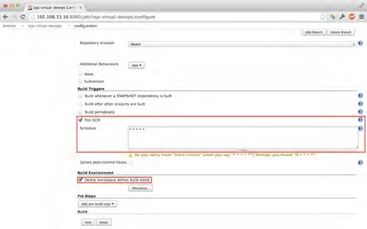Click the Build Environment section heading

coord(95,172)
